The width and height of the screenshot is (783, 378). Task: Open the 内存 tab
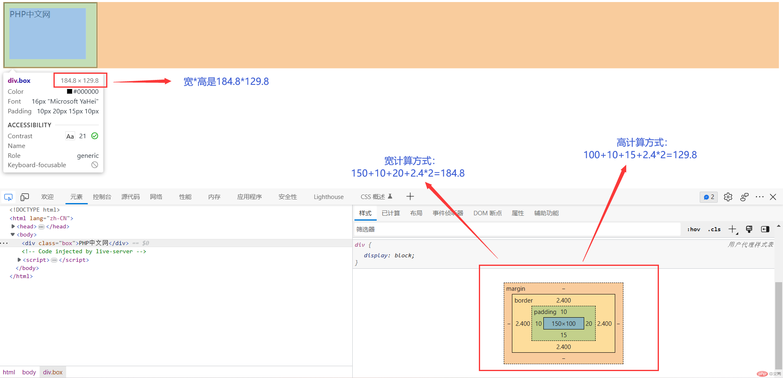click(214, 197)
